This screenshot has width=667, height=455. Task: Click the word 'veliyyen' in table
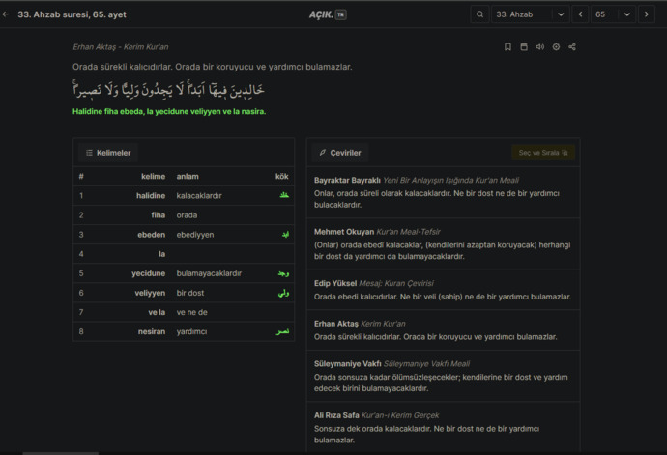pyautogui.click(x=150, y=293)
